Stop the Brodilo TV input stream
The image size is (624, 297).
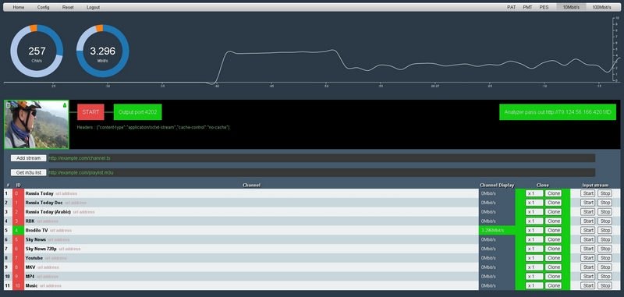(605, 230)
